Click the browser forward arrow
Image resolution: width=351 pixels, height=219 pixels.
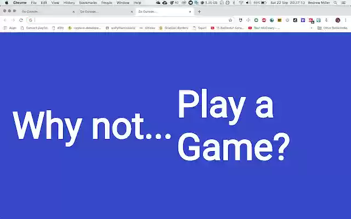(13, 20)
